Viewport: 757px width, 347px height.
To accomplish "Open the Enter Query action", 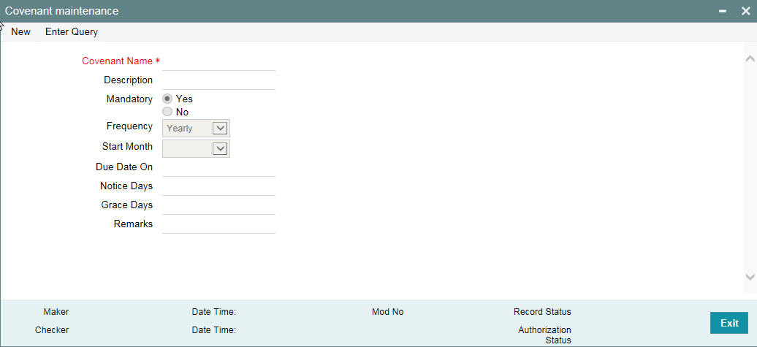I will click(72, 32).
